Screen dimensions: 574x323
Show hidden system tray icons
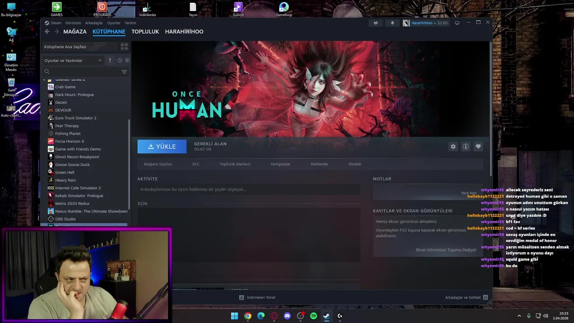click(519, 316)
